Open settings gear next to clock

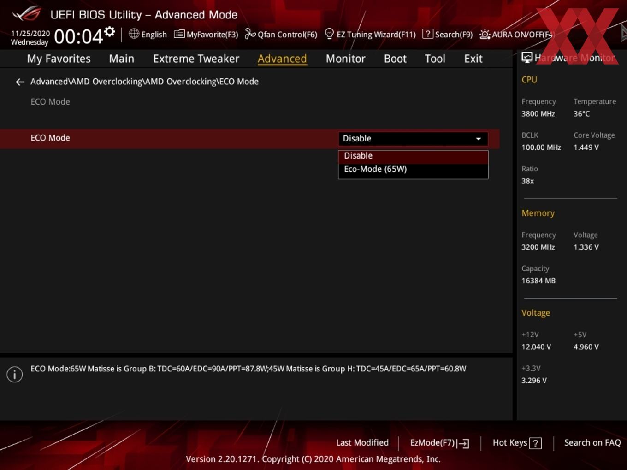(x=110, y=31)
